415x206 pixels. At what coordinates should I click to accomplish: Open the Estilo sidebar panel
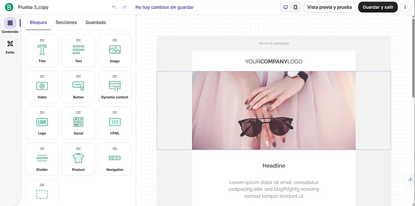[x=10, y=46]
